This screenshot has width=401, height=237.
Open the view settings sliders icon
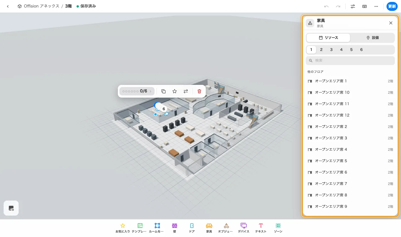(x=353, y=6)
